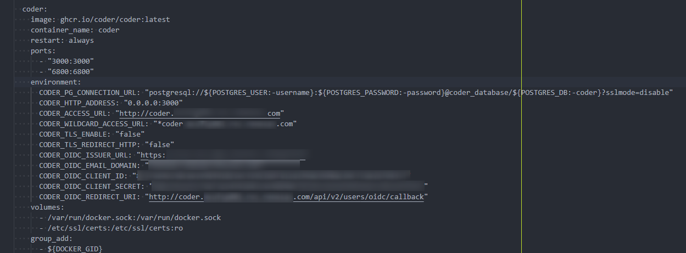This screenshot has width=686, height=253.
Task: Click the CODER_TLS_ENABLE "false" value
Action: [130, 134]
